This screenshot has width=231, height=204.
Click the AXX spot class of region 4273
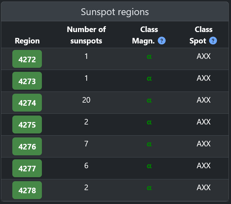point(204,78)
